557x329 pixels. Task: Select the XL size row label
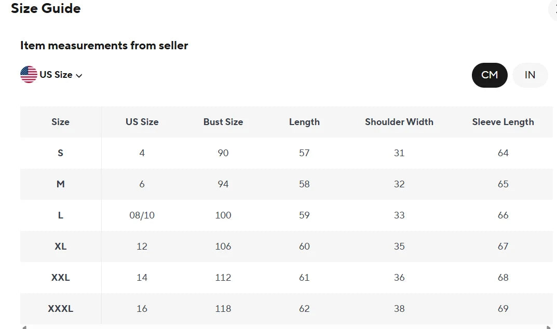coord(60,246)
